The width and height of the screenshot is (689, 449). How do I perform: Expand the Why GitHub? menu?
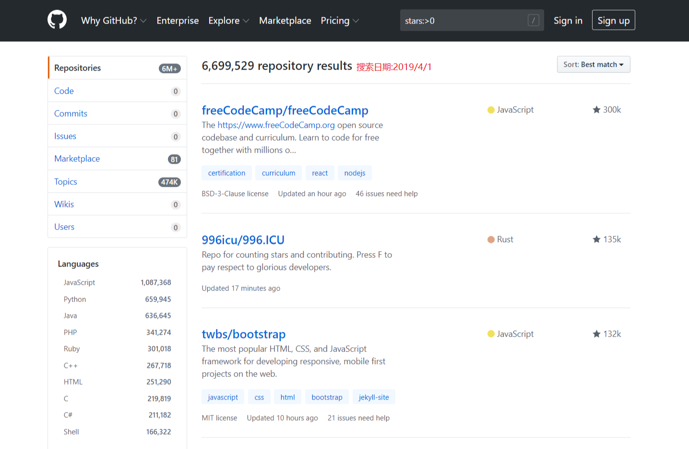coord(114,21)
